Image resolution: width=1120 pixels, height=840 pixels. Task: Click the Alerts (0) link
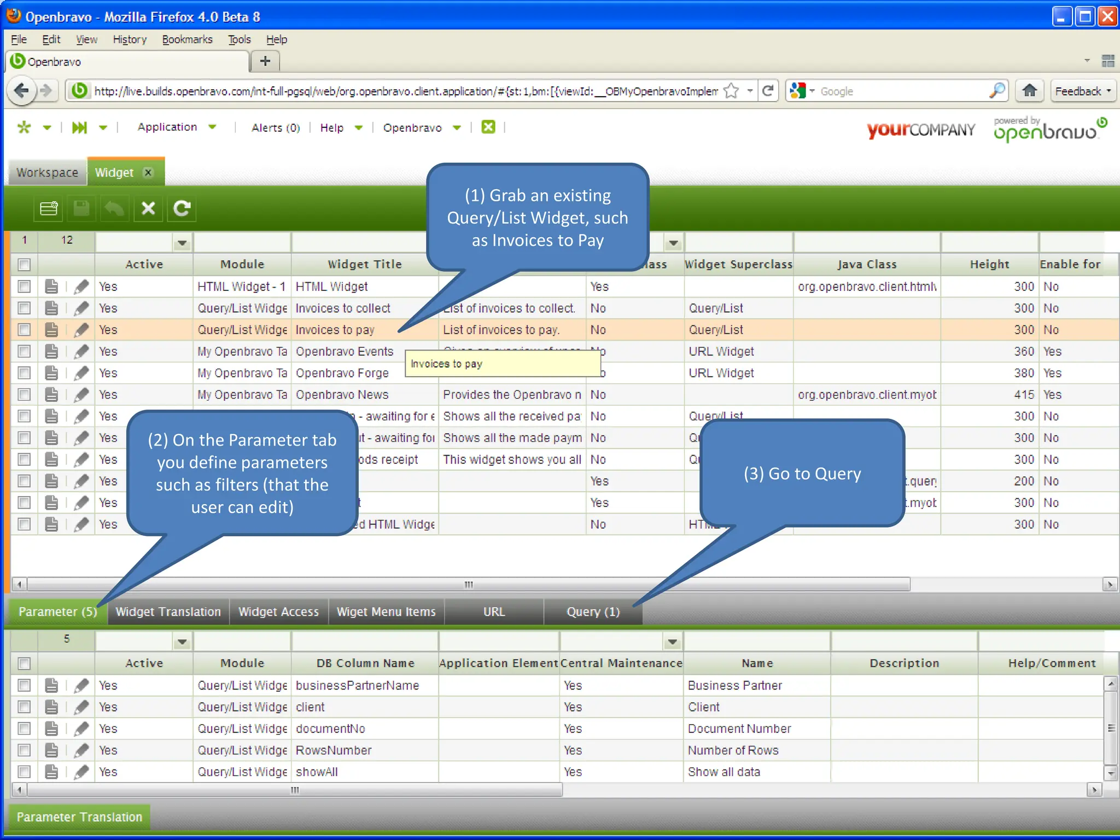tap(276, 128)
